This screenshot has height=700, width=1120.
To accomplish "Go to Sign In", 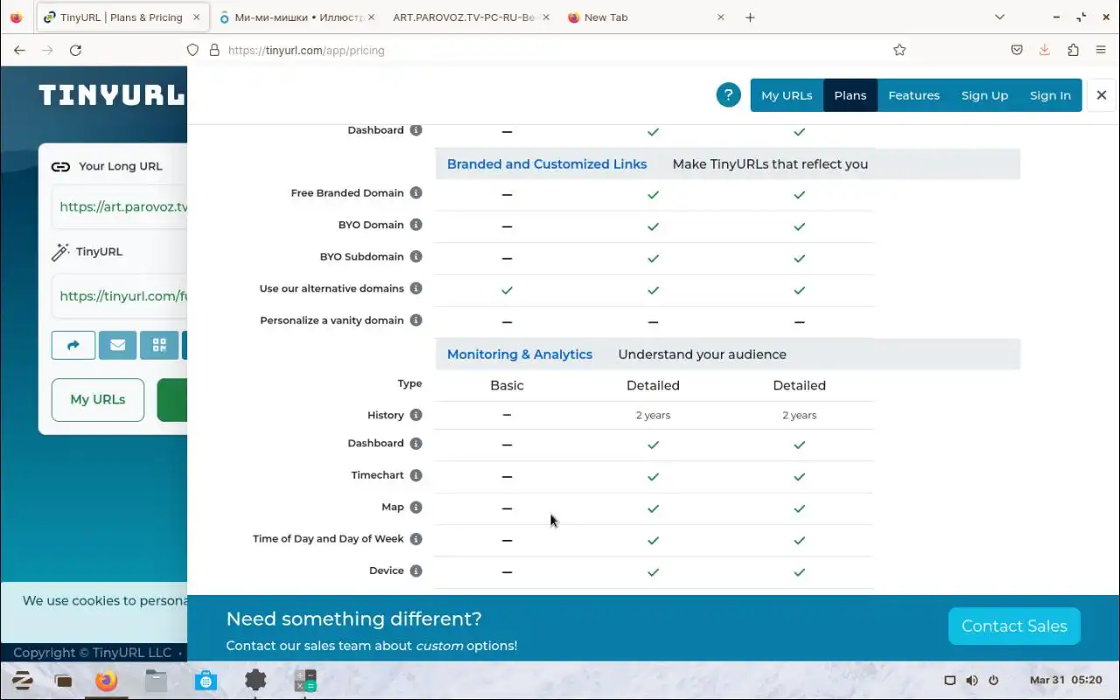I will point(1050,95).
